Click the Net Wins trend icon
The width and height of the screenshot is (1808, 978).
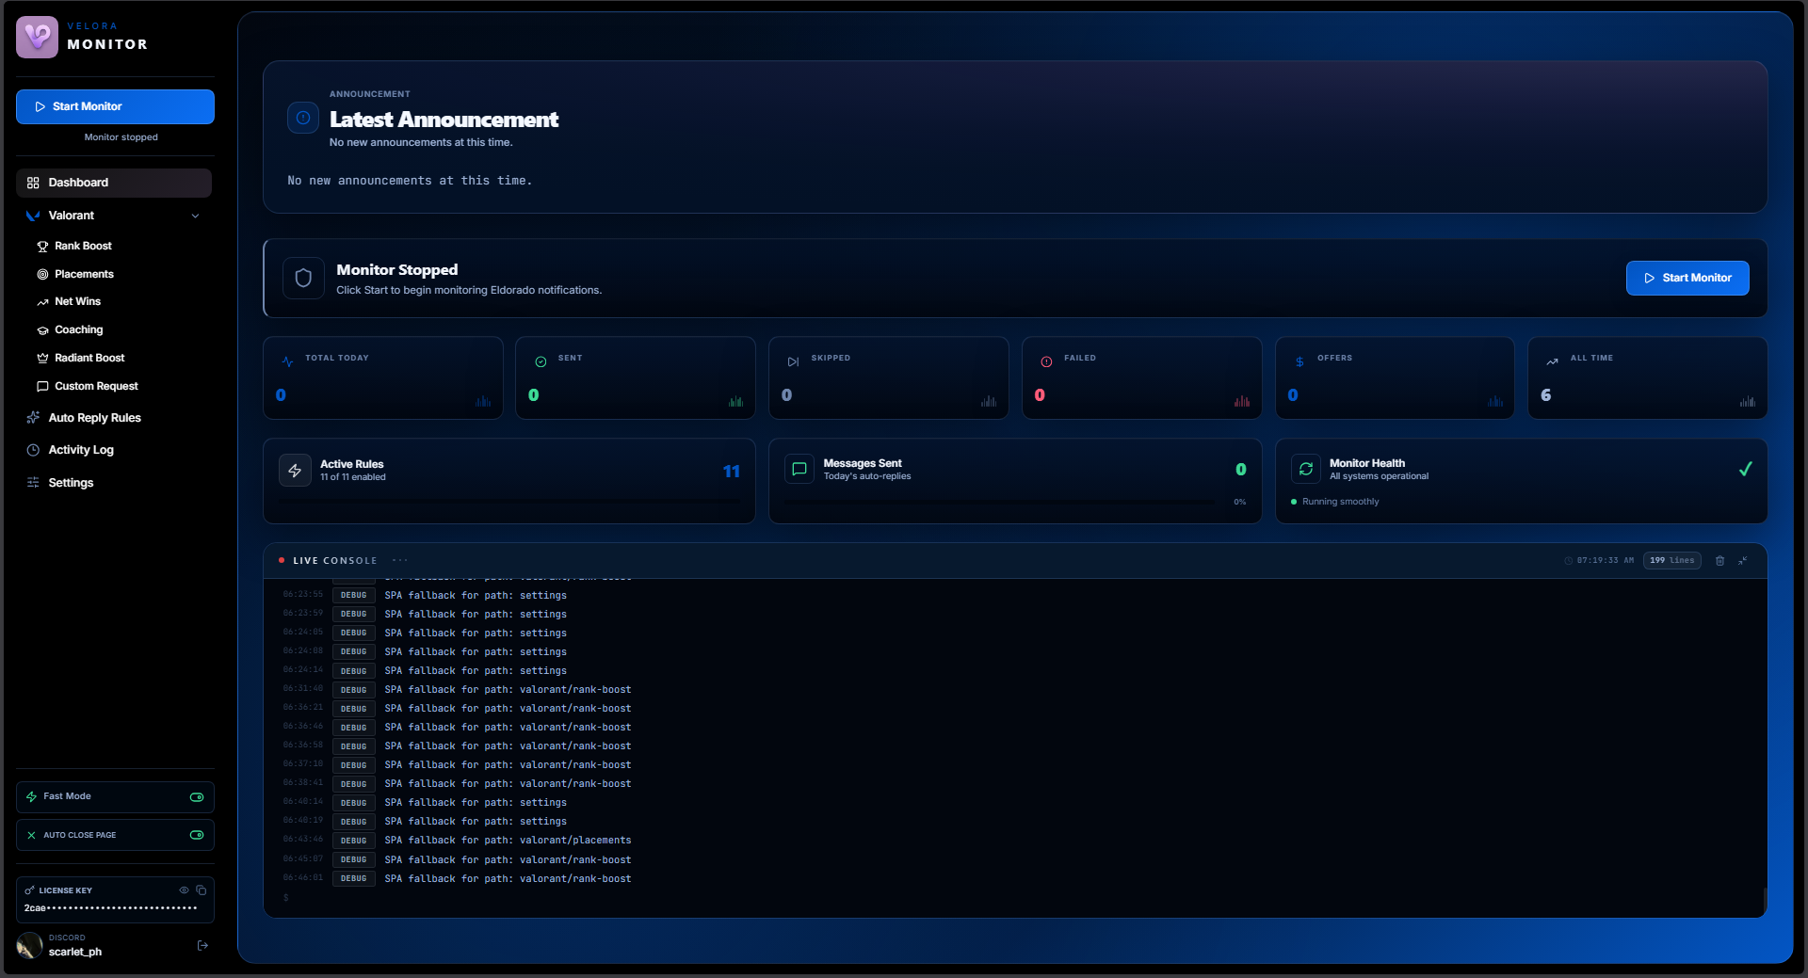(x=42, y=302)
